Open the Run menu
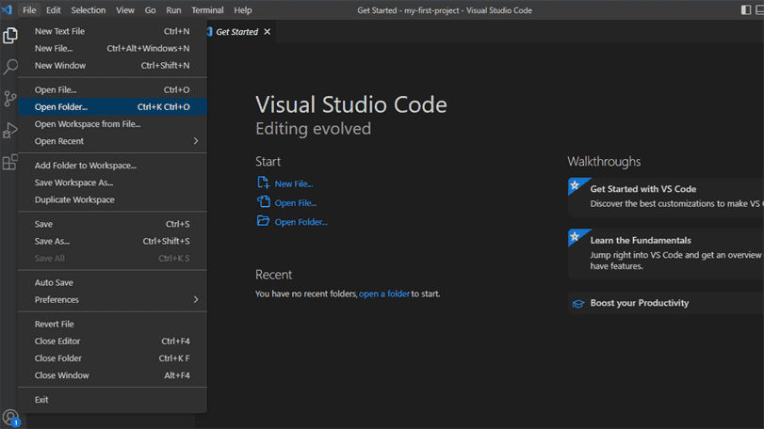Screen dimensions: 764x429 173,10
